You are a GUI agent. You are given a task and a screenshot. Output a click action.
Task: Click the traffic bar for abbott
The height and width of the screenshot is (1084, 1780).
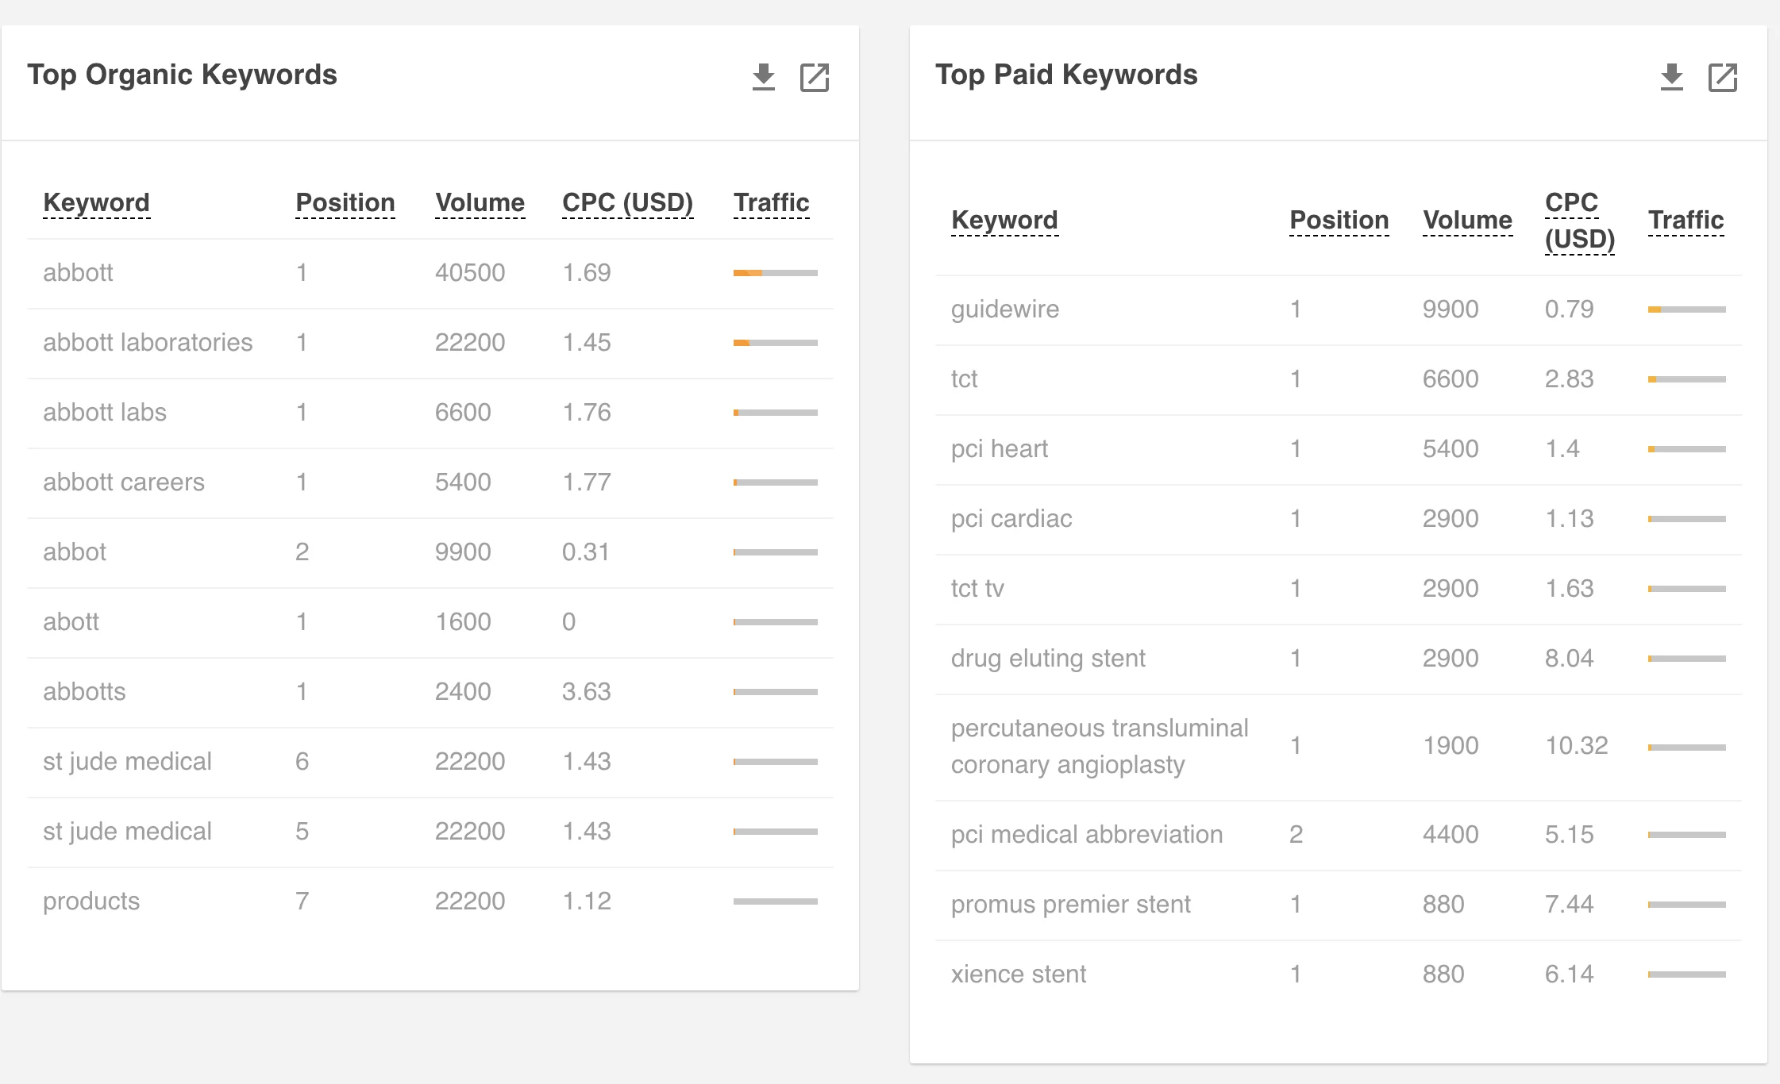click(776, 273)
